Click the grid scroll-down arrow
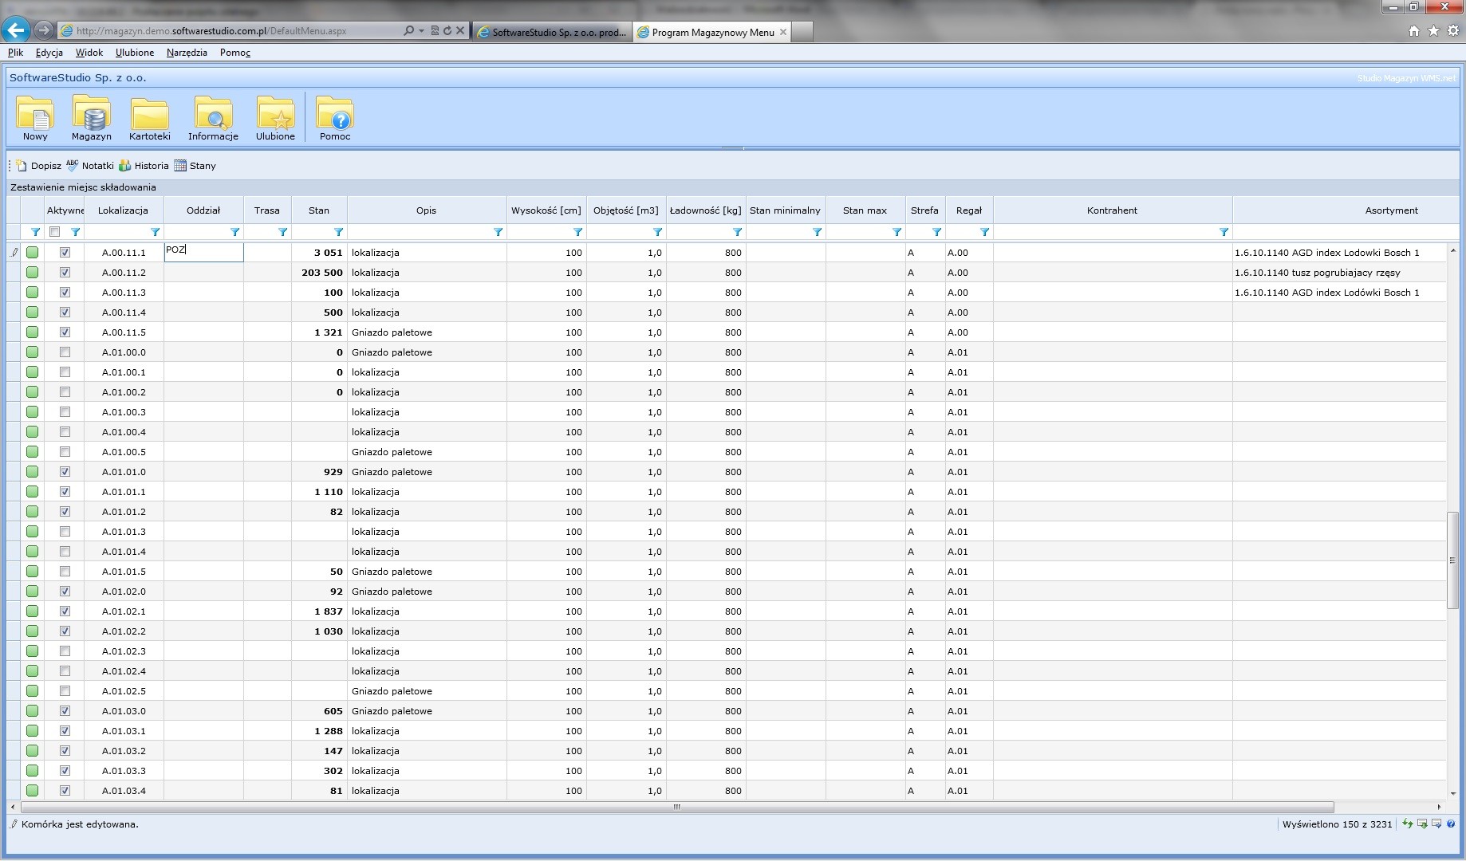The image size is (1466, 861). pos(1453,793)
